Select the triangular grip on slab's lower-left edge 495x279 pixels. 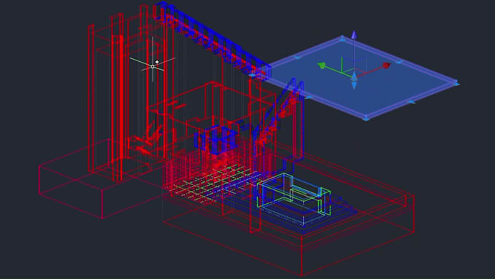(309, 98)
